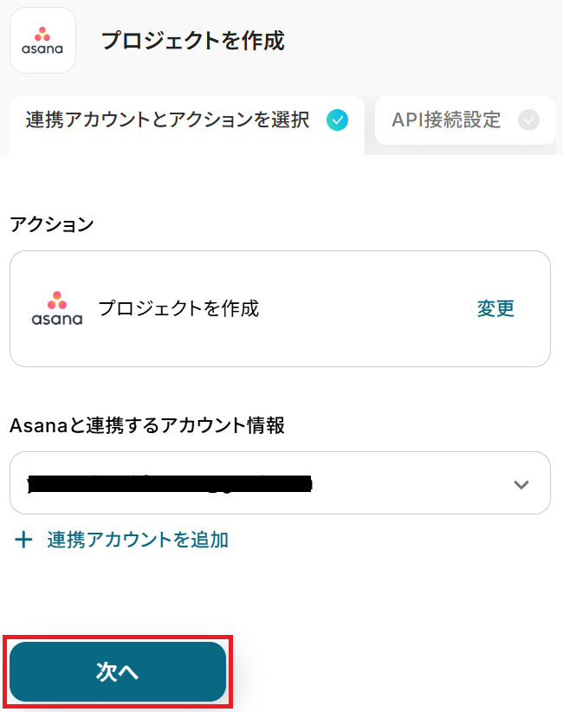Click the plus icon beside 連携アカウントを追加
The image size is (563, 712).
[x=24, y=540]
